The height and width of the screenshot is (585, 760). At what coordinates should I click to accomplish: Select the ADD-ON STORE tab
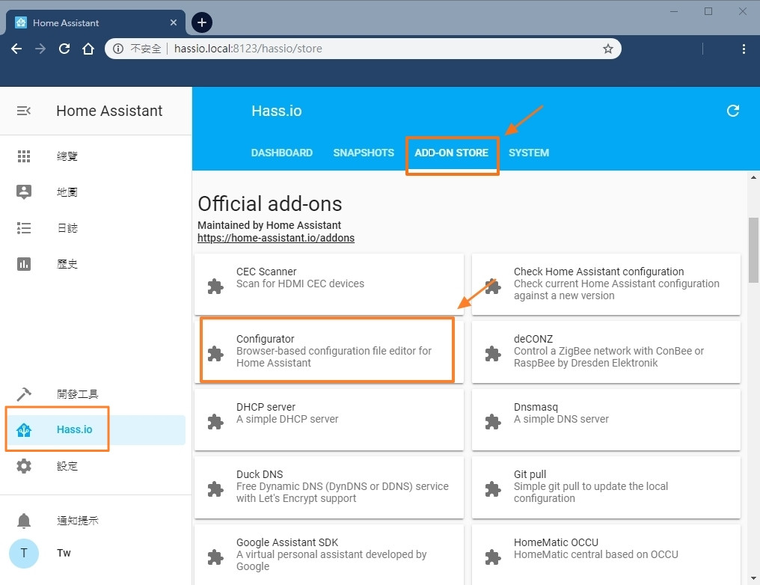click(x=451, y=153)
